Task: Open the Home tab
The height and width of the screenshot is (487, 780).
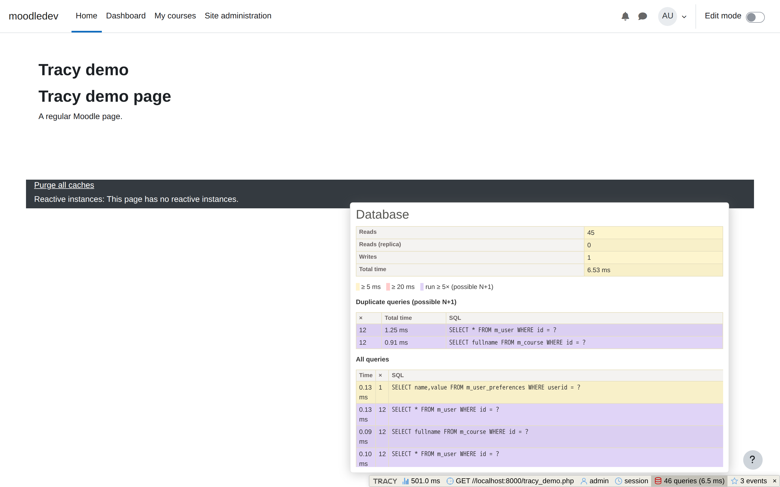Action: tap(86, 16)
